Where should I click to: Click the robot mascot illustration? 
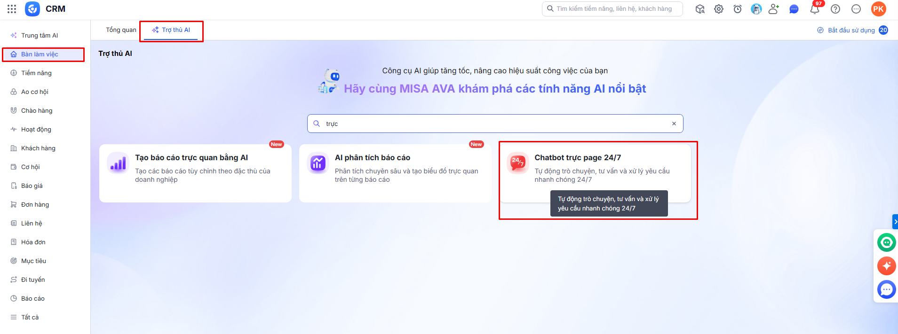pyautogui.click(x=329, y=81)
